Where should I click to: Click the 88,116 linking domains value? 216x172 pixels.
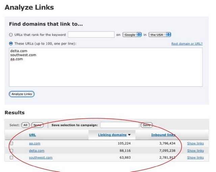[x=125, y=151]
